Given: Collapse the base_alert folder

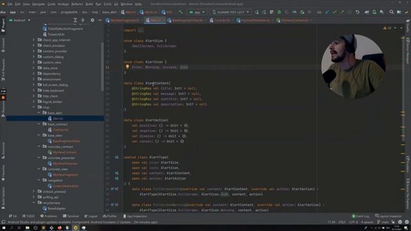Looking at the screenshot, I should click(39, 113).
